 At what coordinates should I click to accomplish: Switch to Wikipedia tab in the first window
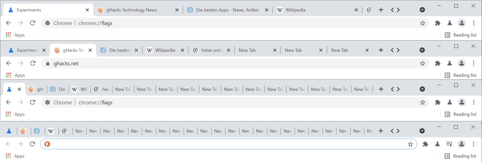click(317, 10)
